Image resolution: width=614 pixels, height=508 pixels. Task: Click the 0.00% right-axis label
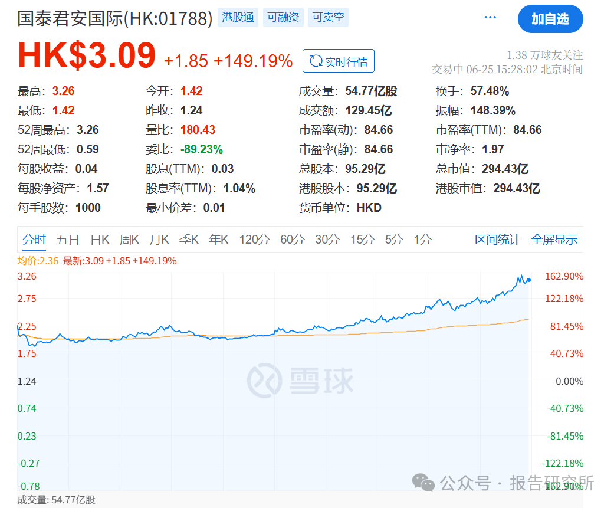pyautogui.click(x=569, y=381)
